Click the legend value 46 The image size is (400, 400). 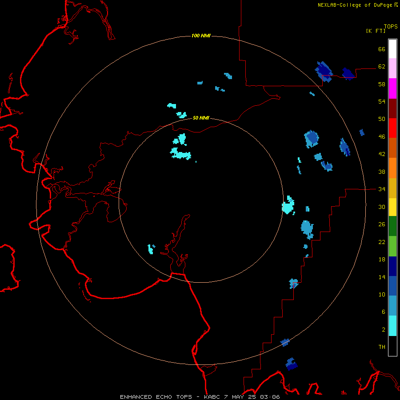click(x=382, y=137)
